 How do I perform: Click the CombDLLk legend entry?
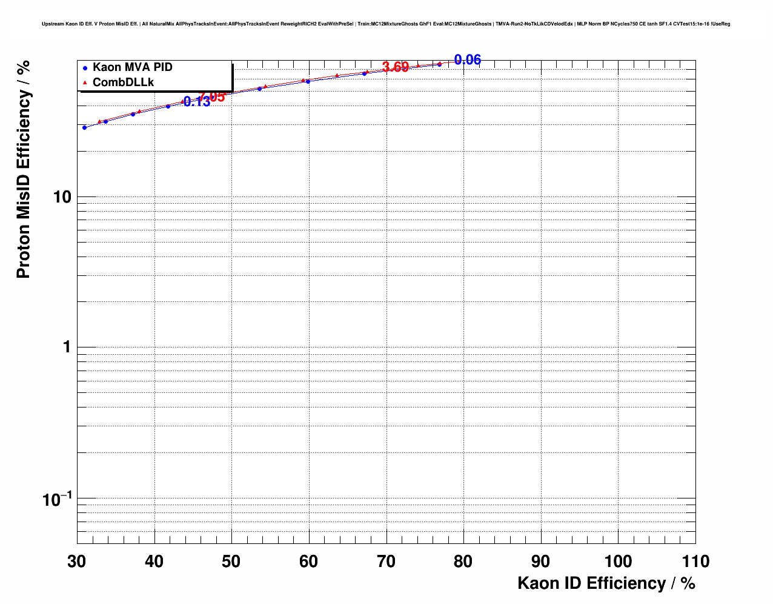[124, 82]
